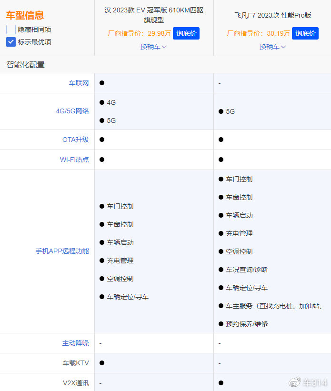The image size is (331, 391).
Task: Click 车主服务 entry in 飞凡F7 column
Action: coord(274,306)
